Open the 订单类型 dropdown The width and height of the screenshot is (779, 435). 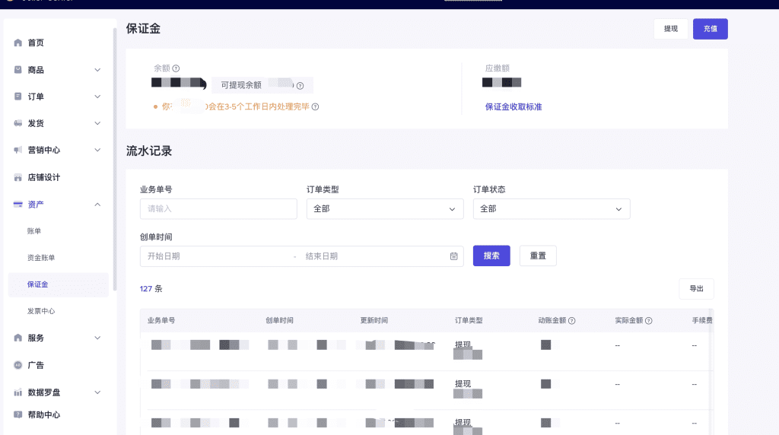(x=385, y=209)
